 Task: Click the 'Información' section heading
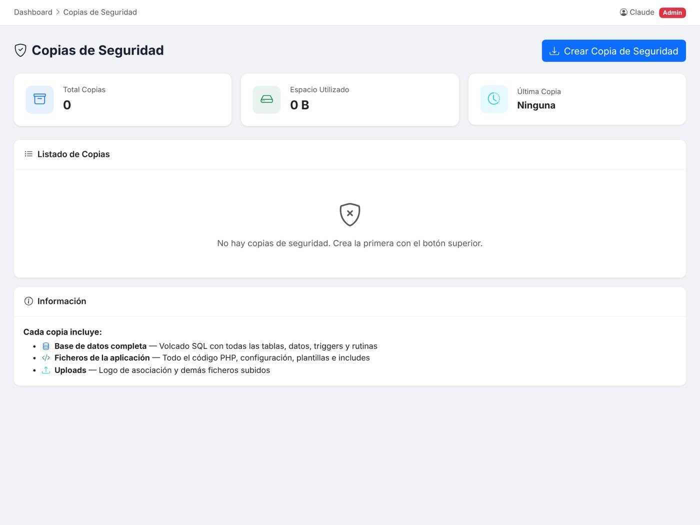click(61, 301)
